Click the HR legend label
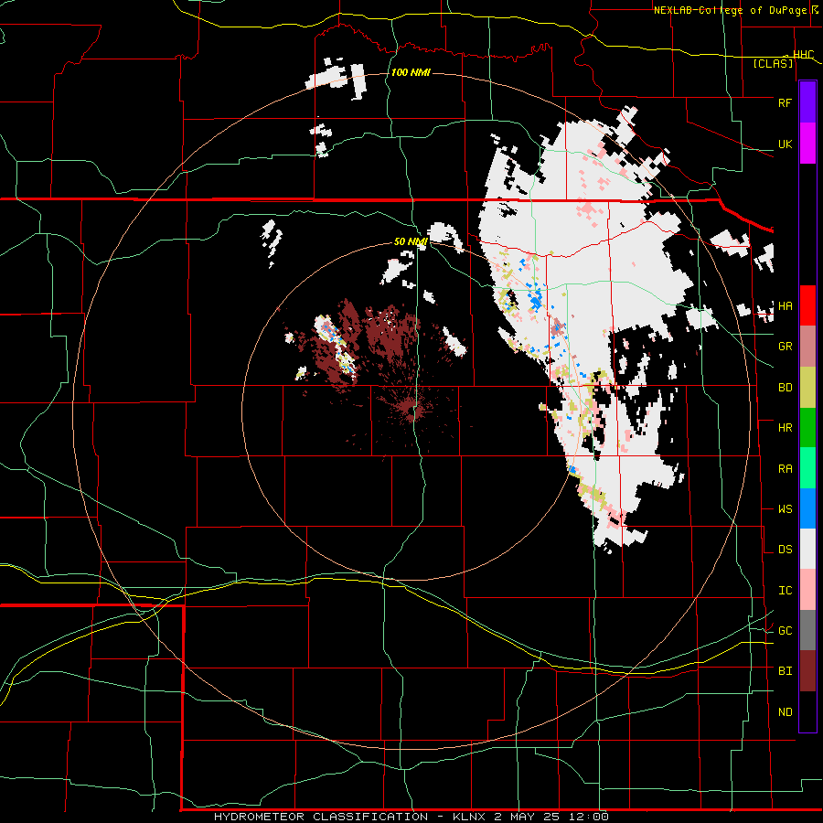The width and height of the screenshot is (823, 823). point(785,428)
